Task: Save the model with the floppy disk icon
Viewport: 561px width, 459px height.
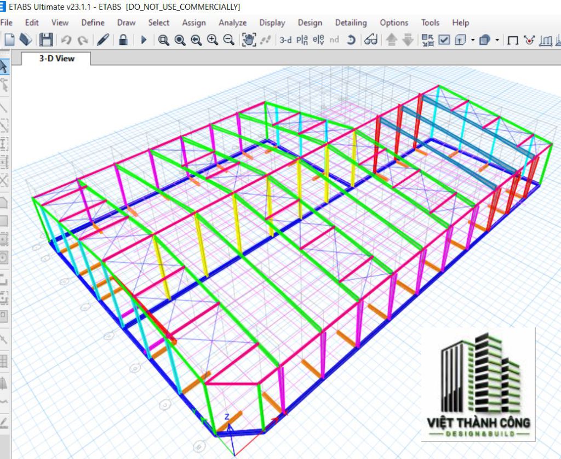Action: 46,39
